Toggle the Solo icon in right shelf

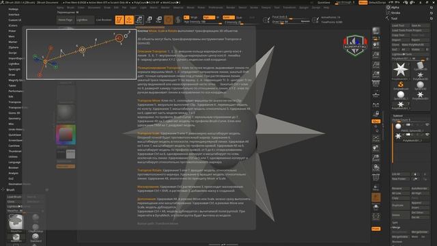click(x=376, y=207)
